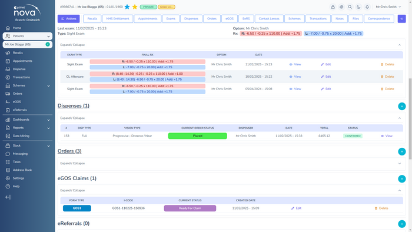Expand the Patients sidebar menu

pyautogui.click(x=27, y=36)
